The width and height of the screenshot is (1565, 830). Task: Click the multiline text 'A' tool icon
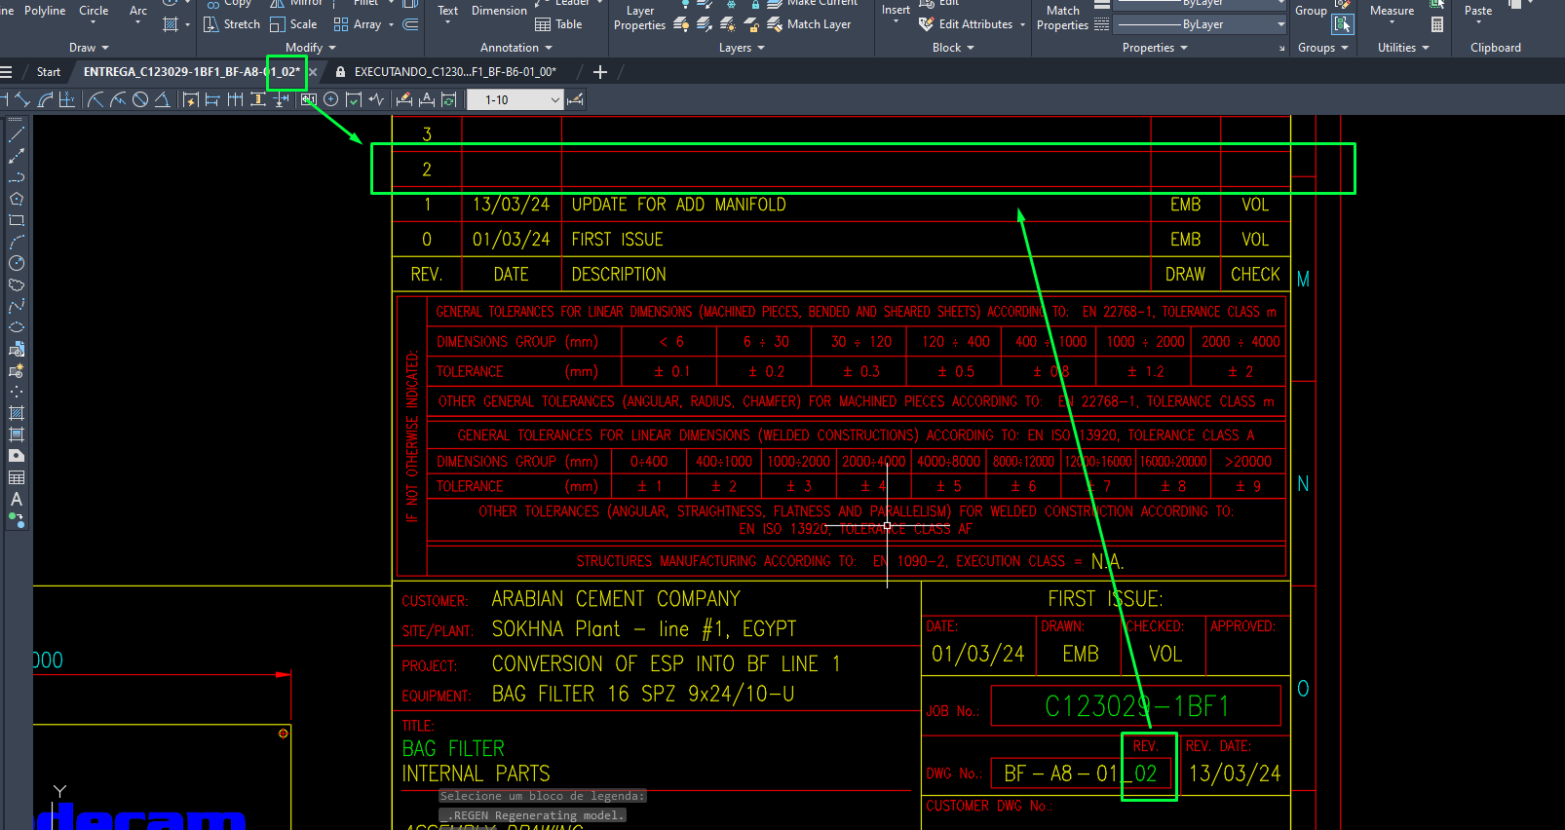tap(17, 499)
